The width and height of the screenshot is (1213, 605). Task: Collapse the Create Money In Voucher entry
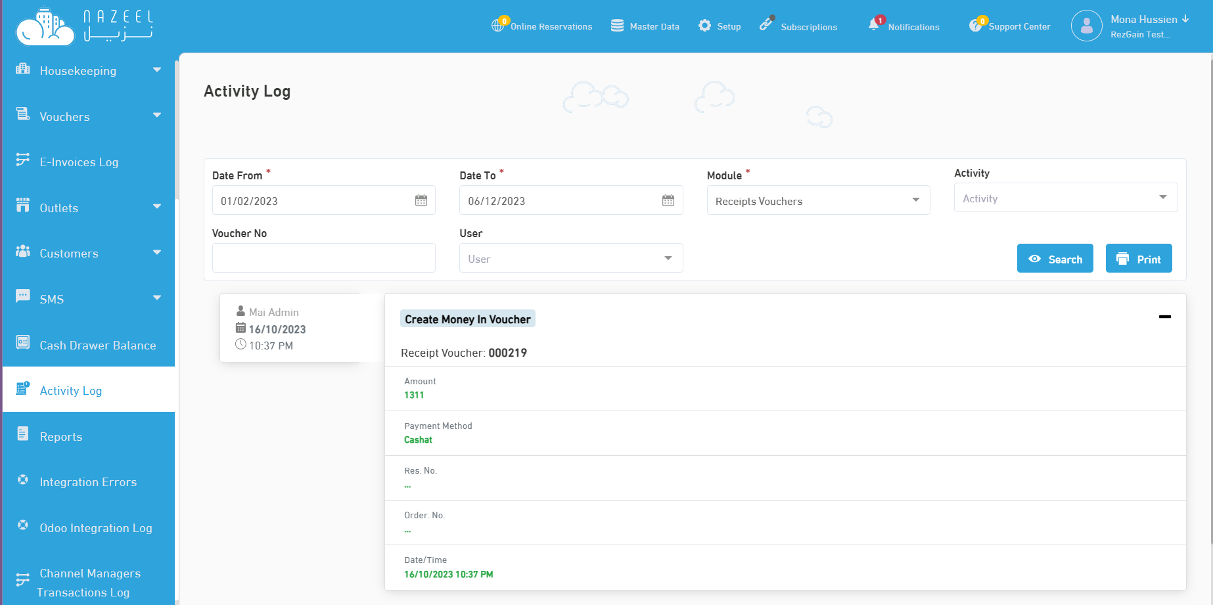1164,317
